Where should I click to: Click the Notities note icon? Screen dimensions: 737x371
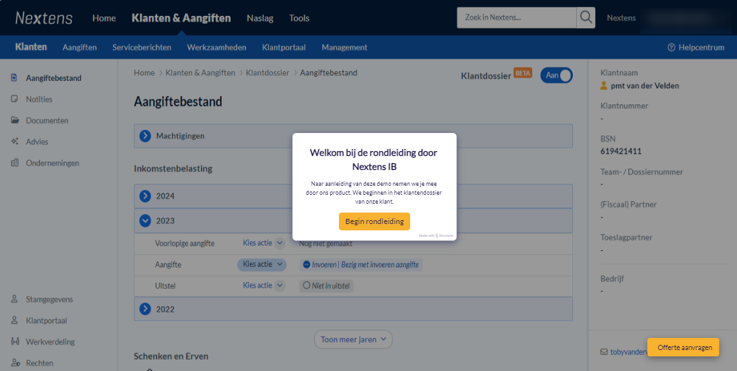pos(15,99)
